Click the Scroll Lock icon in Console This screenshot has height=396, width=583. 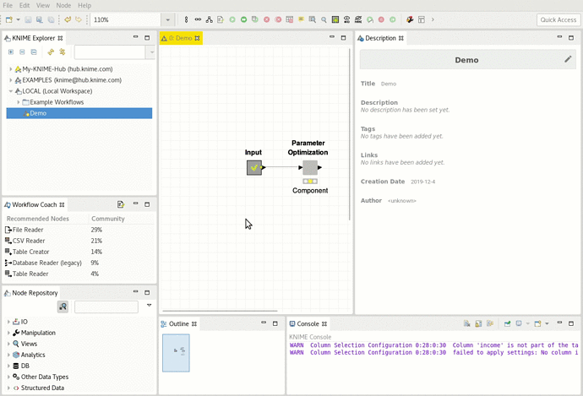[478, 323]
